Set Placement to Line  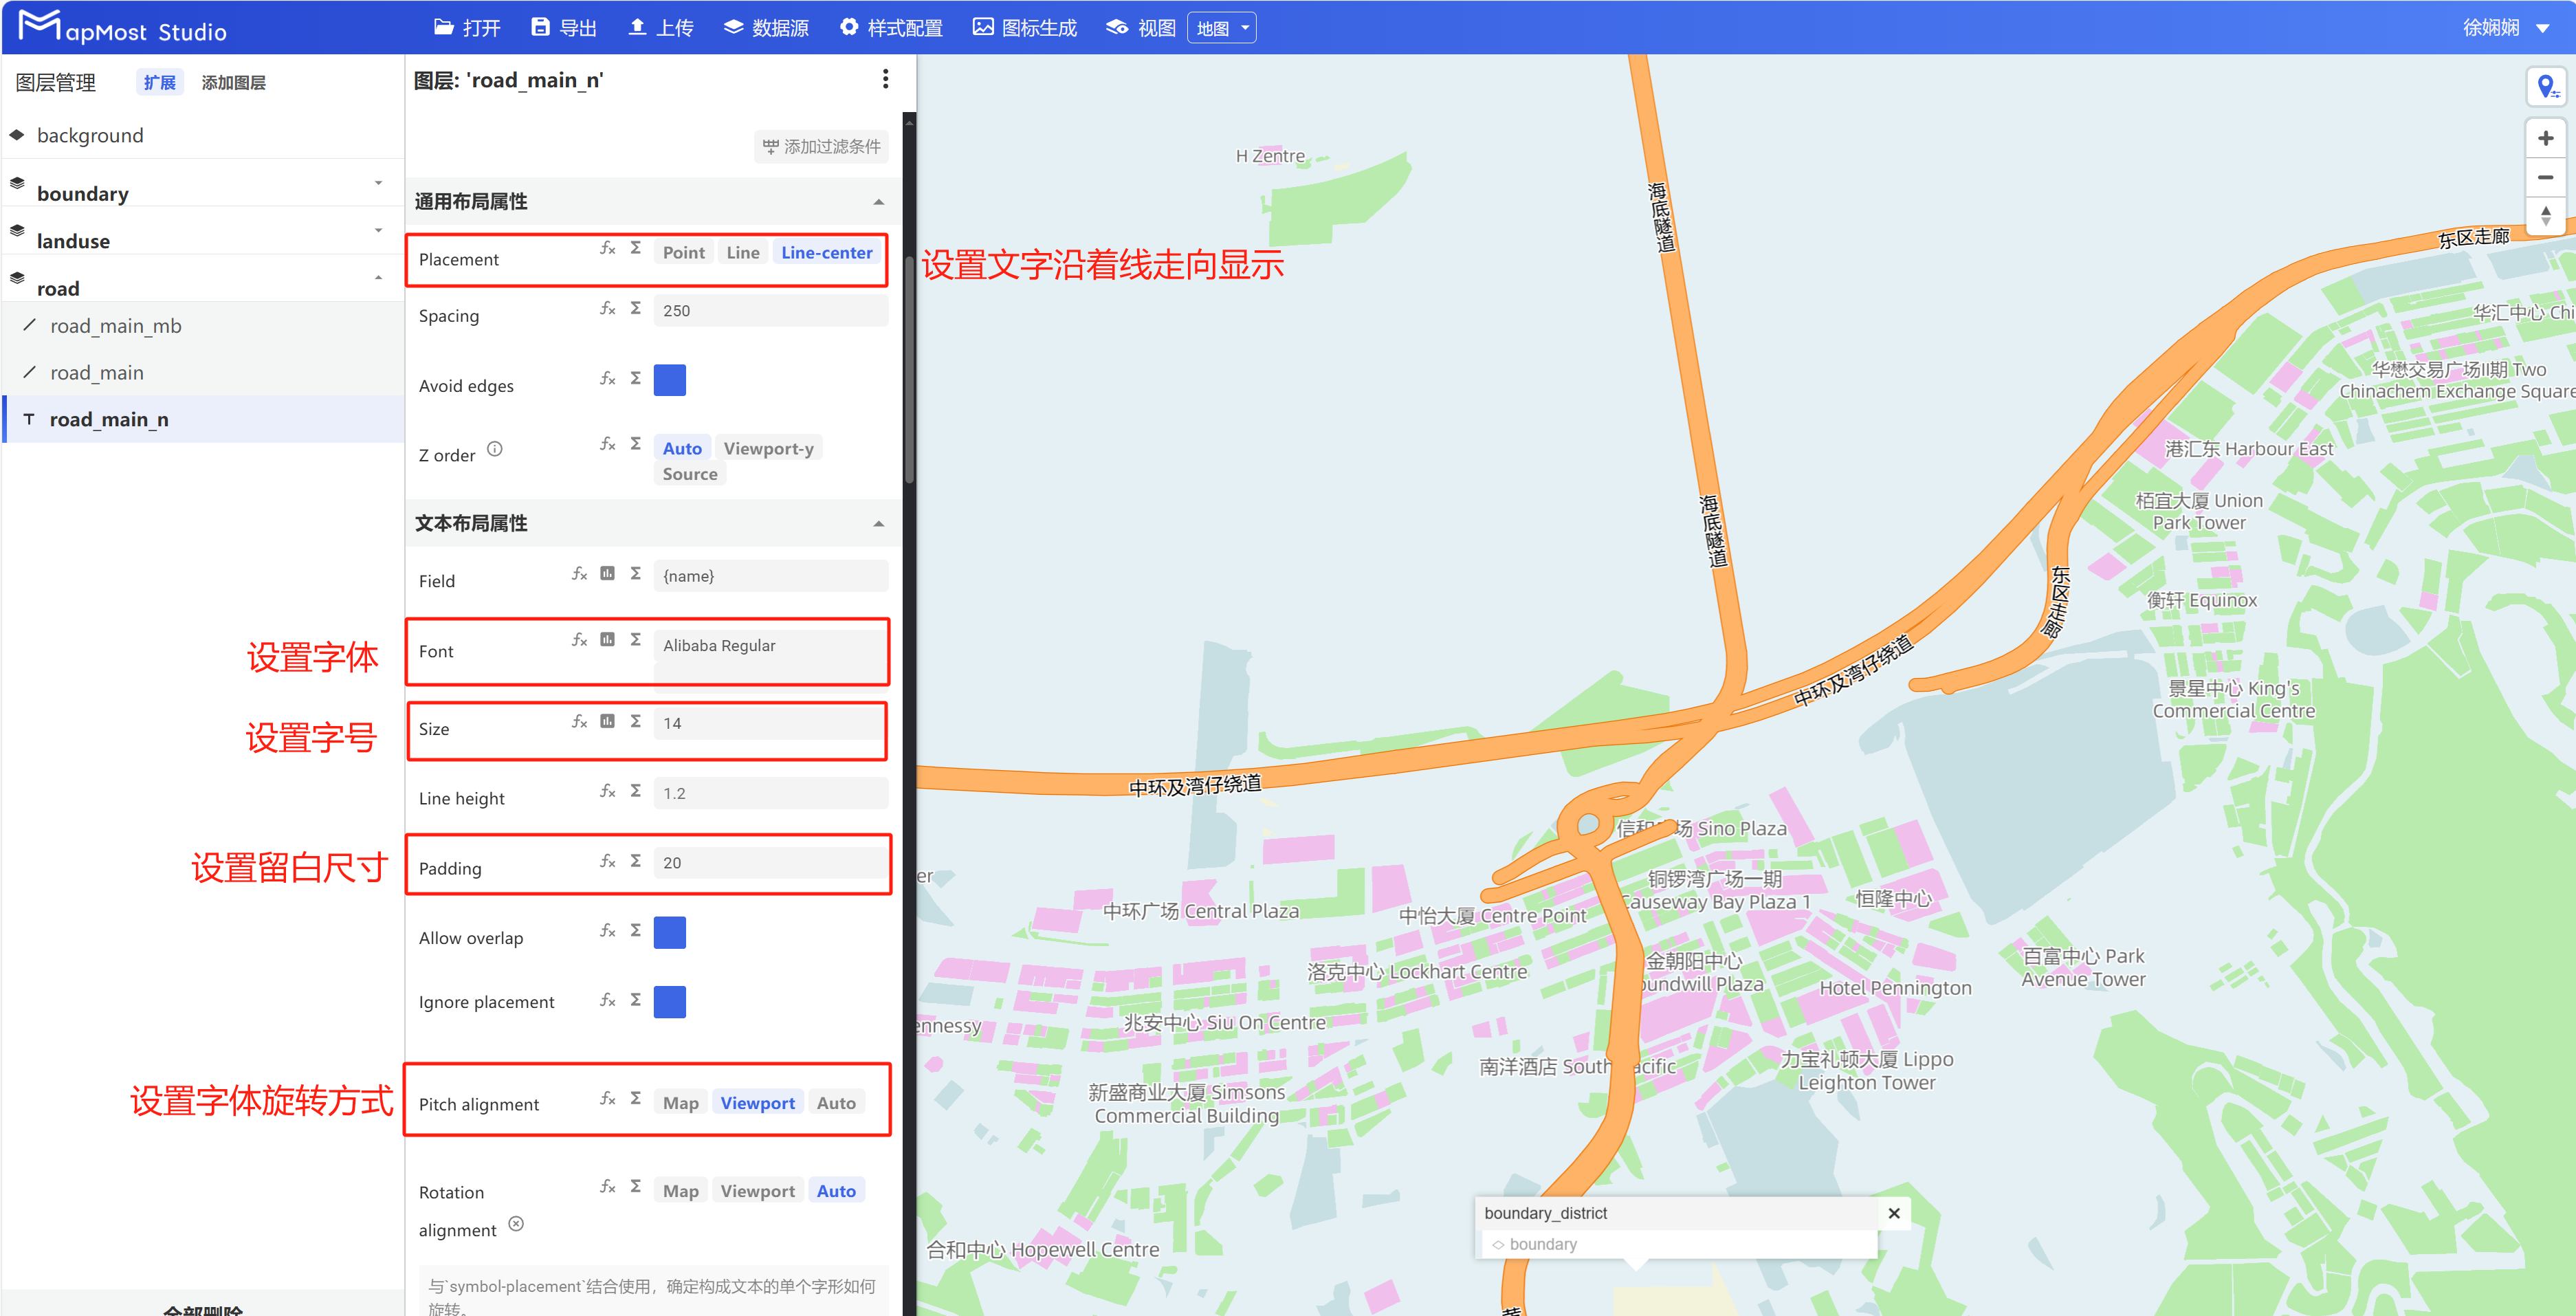[x=743, y=253]
